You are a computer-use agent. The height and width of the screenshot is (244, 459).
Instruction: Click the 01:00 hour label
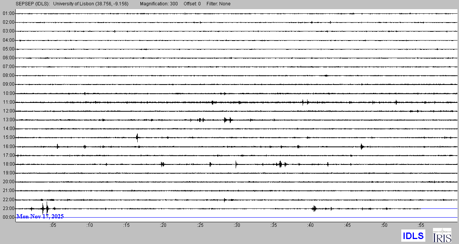click(x=8, y=13)
